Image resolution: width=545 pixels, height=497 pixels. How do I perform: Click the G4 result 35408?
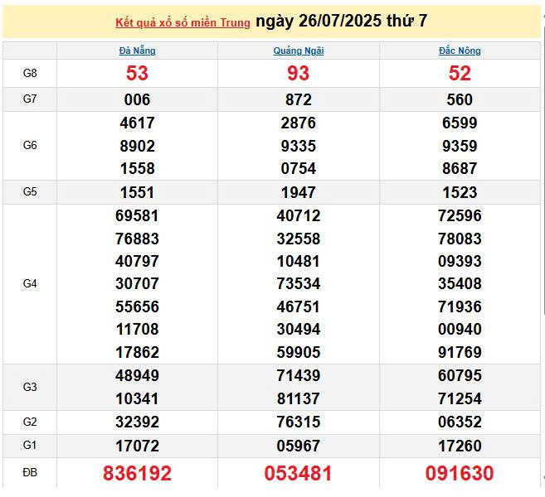tap(460, 283)
